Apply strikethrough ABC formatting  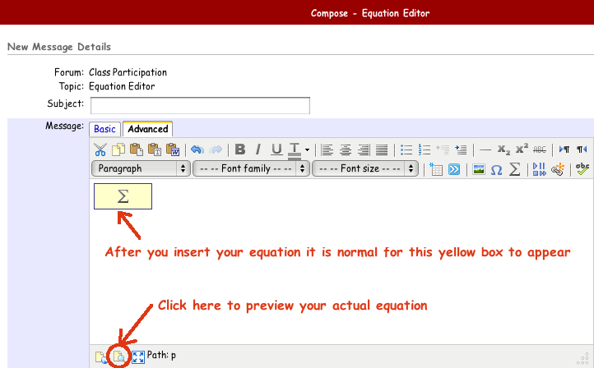coord(540,150)
